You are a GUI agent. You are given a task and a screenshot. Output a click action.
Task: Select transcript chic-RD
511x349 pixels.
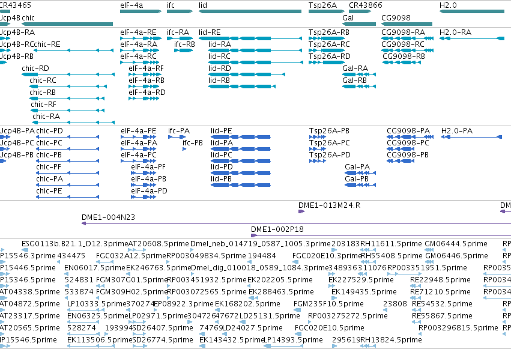tap(68, 74)
